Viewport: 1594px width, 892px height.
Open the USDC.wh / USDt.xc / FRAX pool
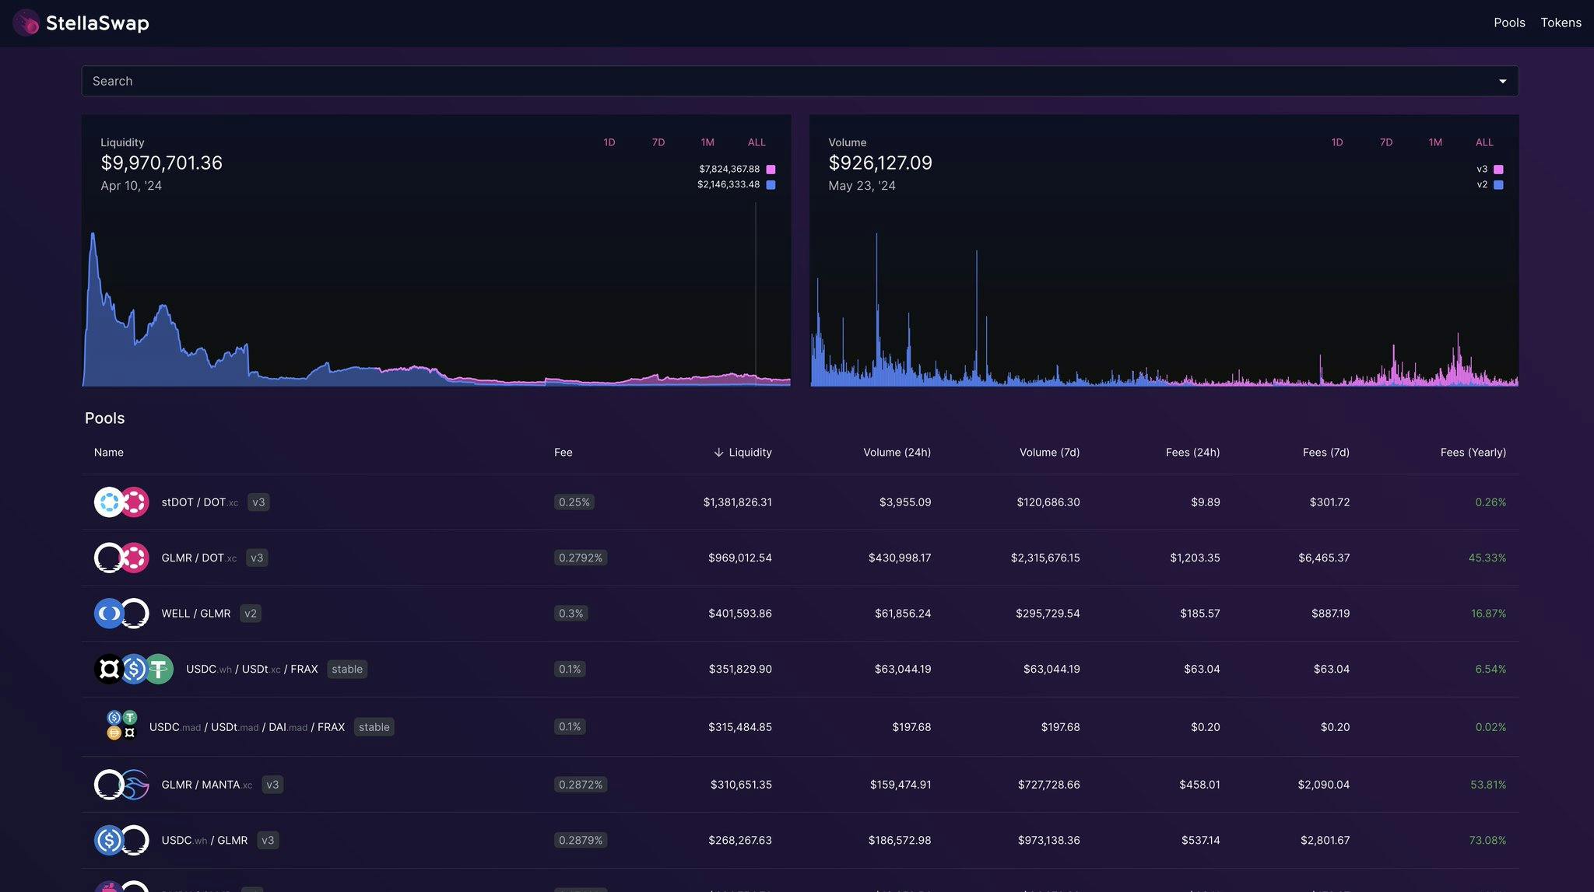pyautogui.click(x=252, y=669)
